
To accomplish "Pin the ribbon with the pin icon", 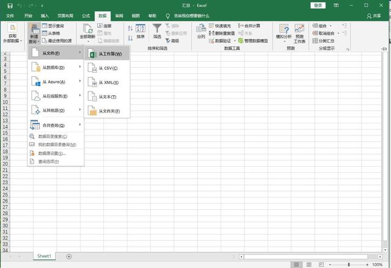I will [384, 49].
